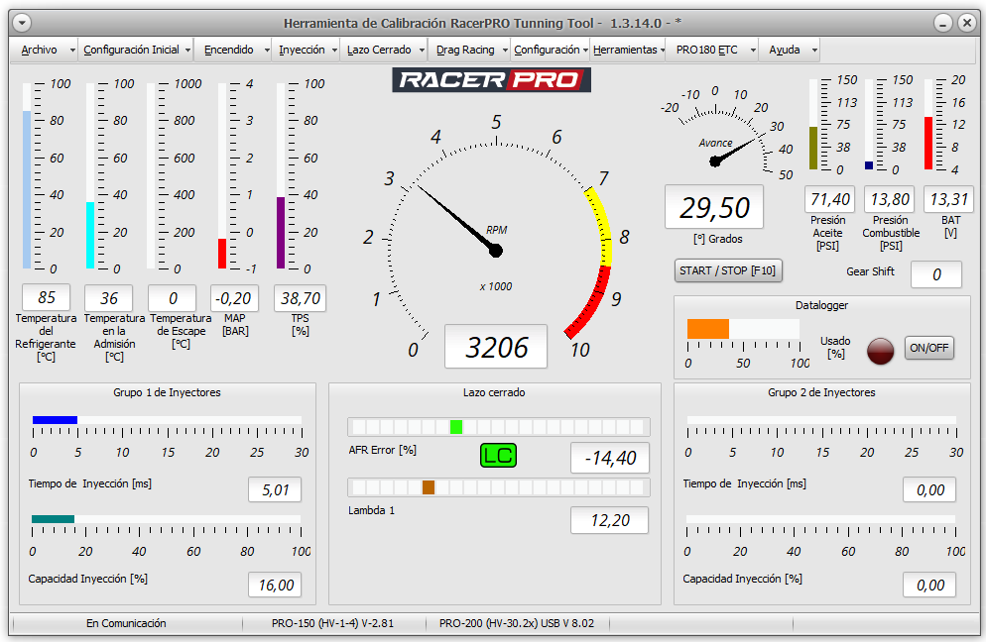Click the Datalogger usage progress bar
The width and height of the screenshot is (986, 642).
pos(743,329)
